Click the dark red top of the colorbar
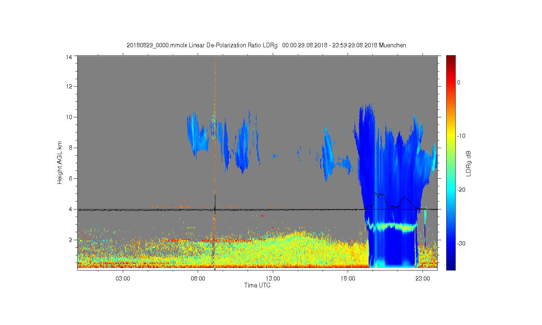This screenshot has width=542, height=325. (451, 58)
